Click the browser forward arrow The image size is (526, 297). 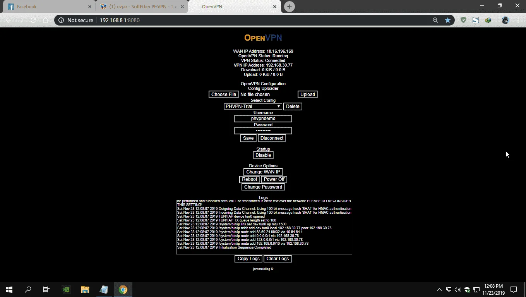click(x=21, y=20)
